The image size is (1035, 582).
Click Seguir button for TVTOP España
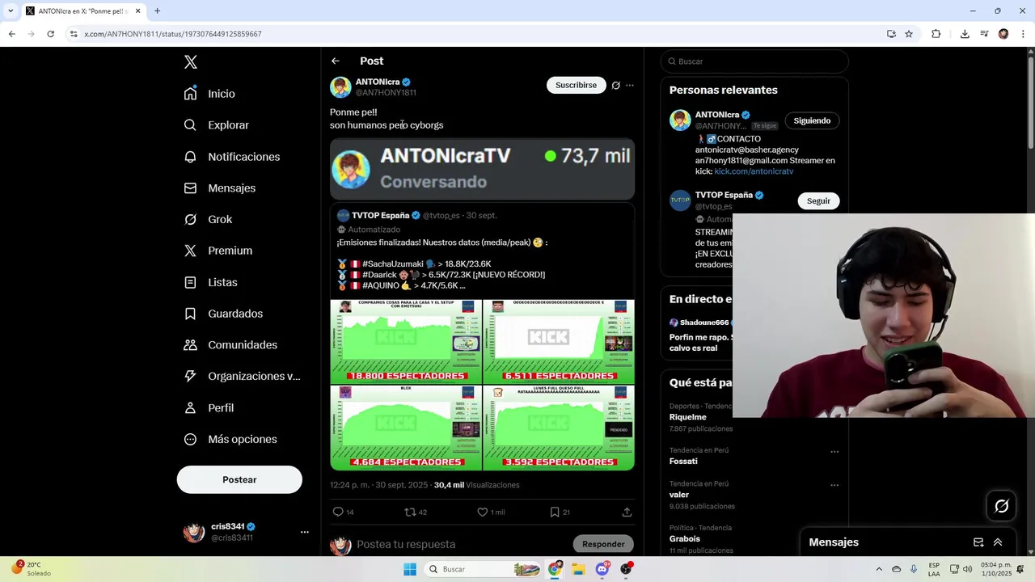(x=818, y=200)
